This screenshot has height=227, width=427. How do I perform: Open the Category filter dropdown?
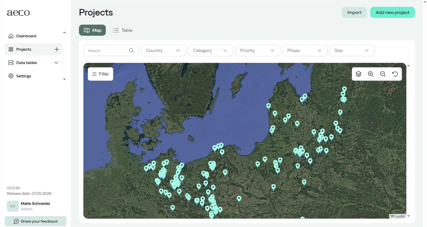point(211,50)
